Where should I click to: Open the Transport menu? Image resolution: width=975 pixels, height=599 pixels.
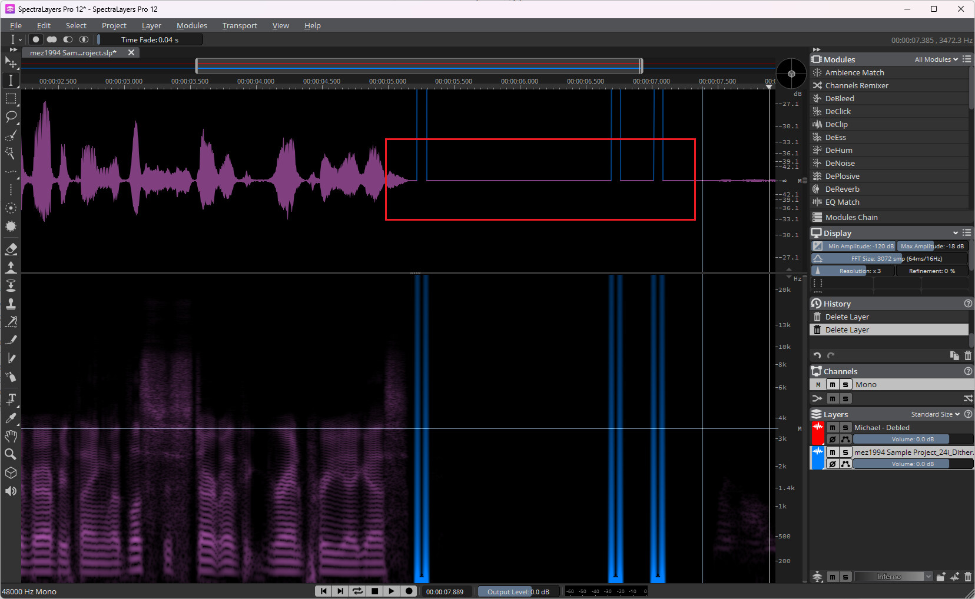(240, 25)
